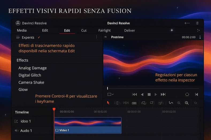Click the back arrow in title bar
The image size is (211, 140).
(x=187, y=23)
